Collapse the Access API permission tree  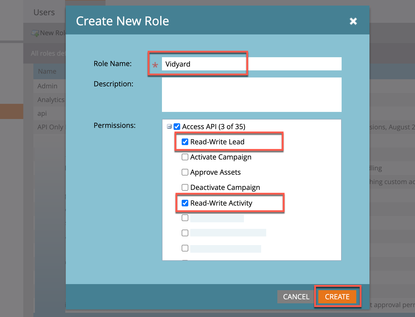[x=169, y=126]
